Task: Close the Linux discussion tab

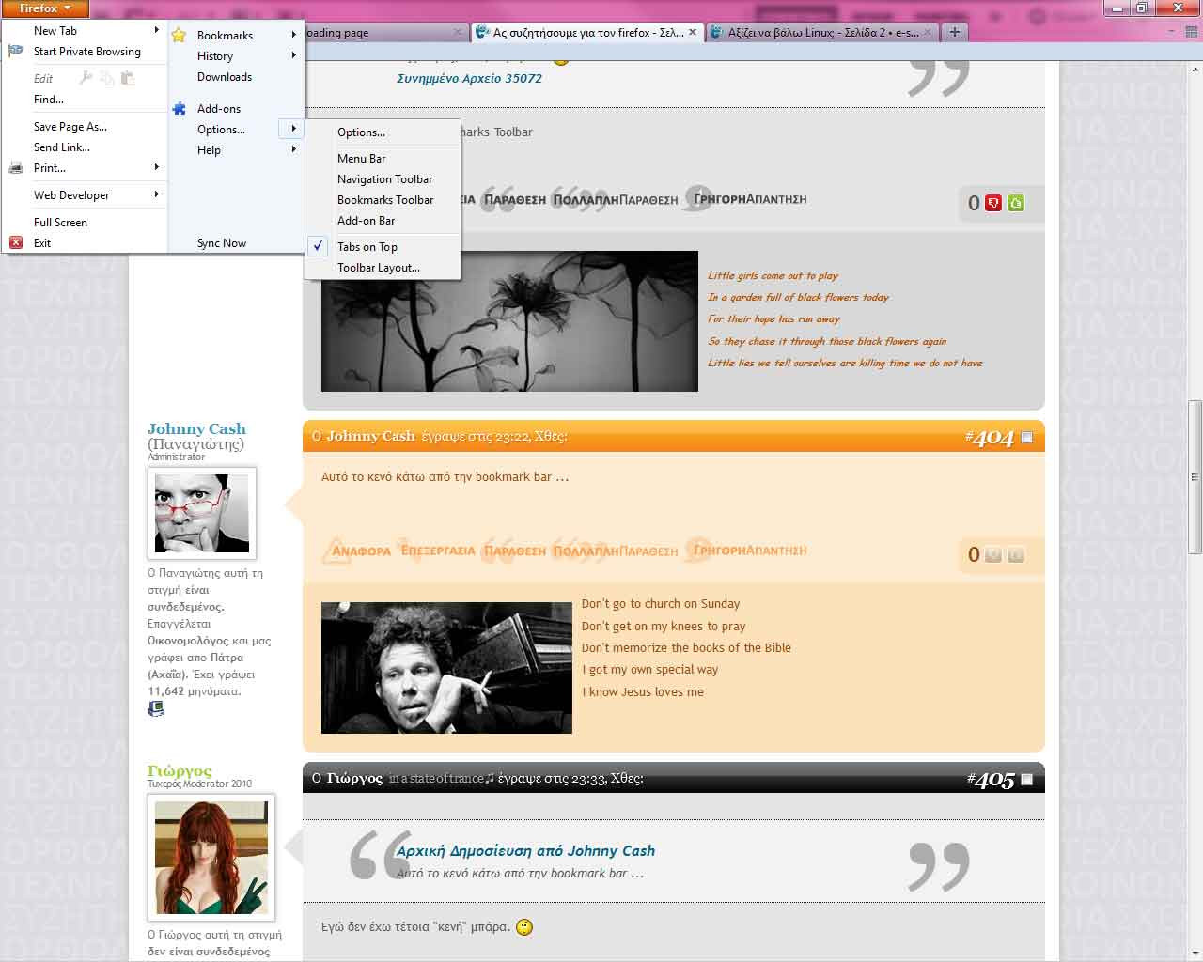Action: pyautogui.click(x=929, y=32)
